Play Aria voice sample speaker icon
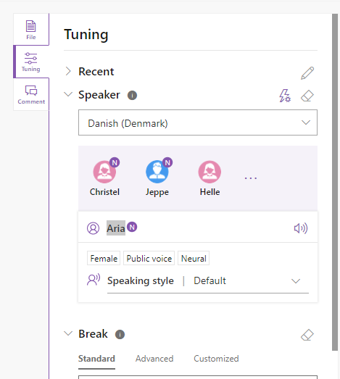 pos(301,228)
